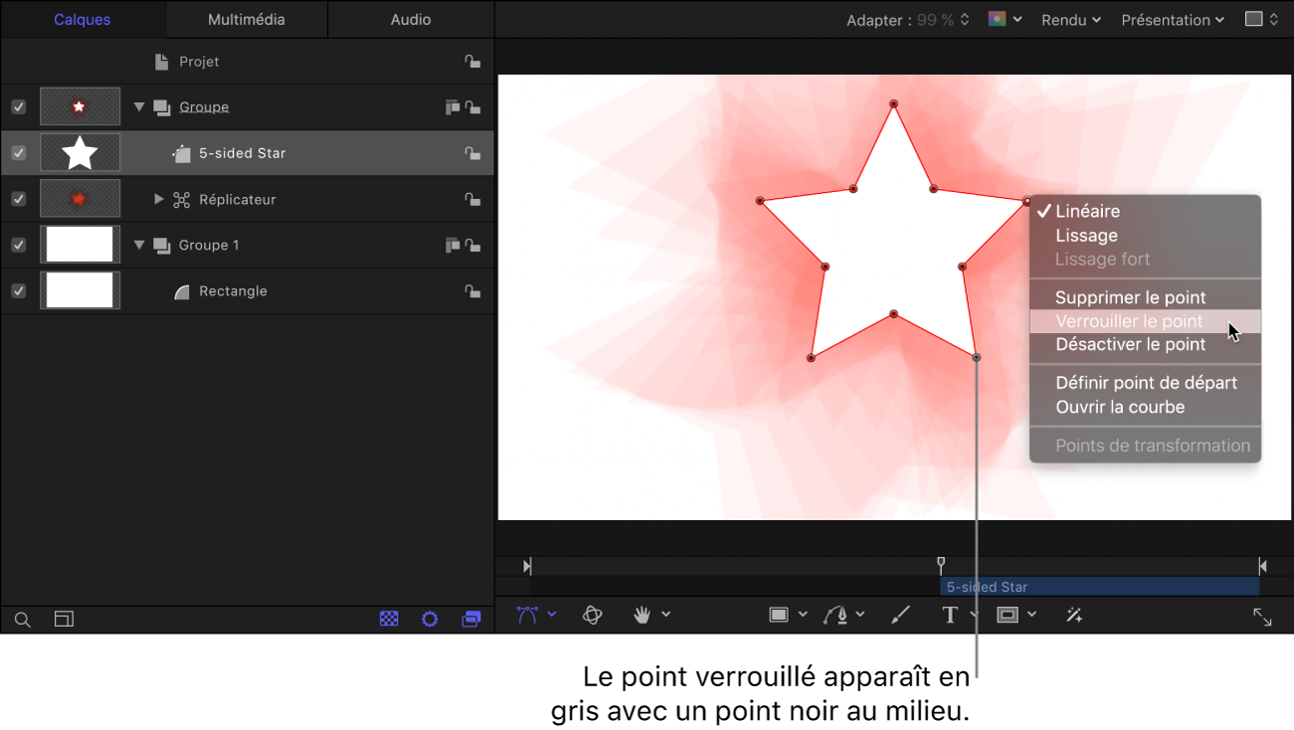Viewport: 1294px width, 730px height.
Task: Open the Rendu dropdown menu
Action: point(1070,20)
